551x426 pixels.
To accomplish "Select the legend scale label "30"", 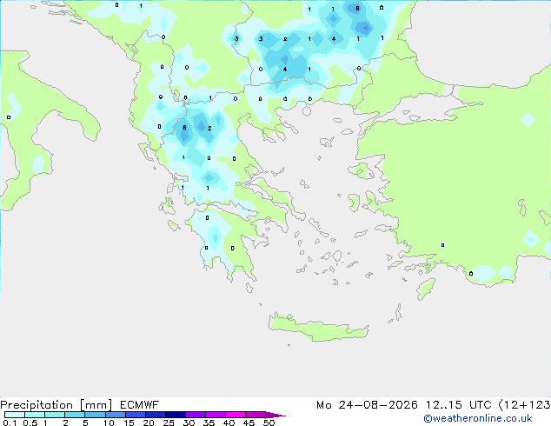I will pyautogui.click(x=189, y=423).
